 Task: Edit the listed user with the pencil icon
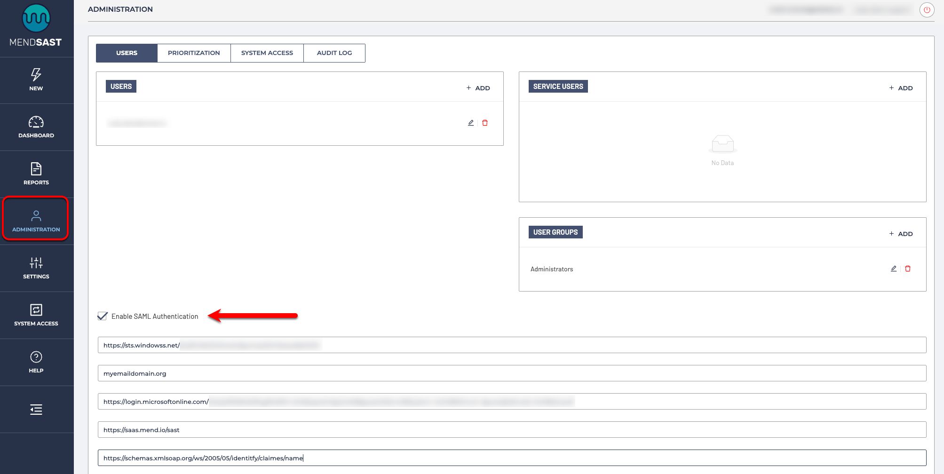470,122
